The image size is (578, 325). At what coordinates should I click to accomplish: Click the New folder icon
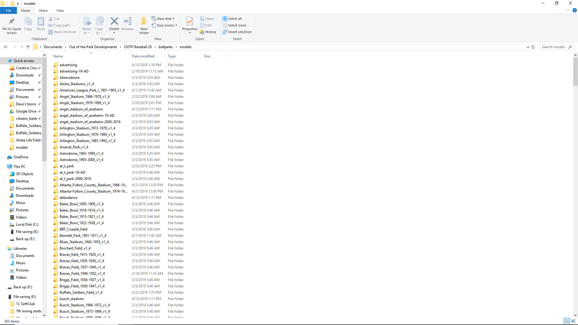coord(144,22)
